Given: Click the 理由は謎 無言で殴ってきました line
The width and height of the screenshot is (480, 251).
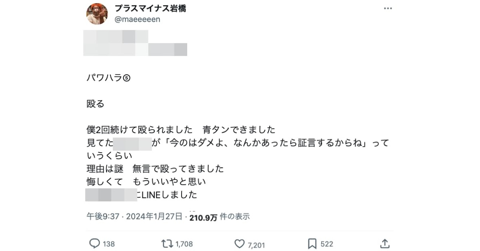Looking at the screenshot, I should click(x=155, y=169).
